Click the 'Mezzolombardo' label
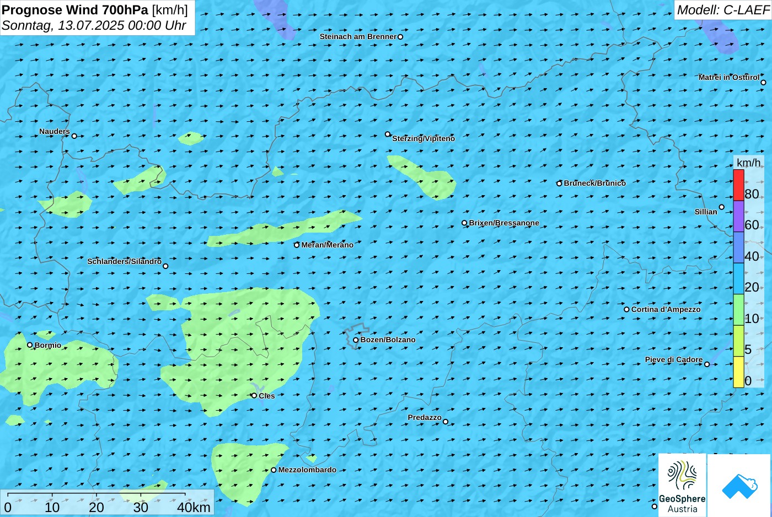The image size is (772, 517). (x=307, y=470)
